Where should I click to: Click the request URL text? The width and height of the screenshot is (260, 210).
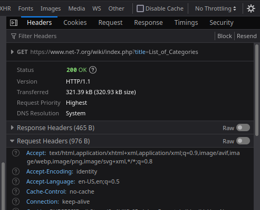[114, 52]
